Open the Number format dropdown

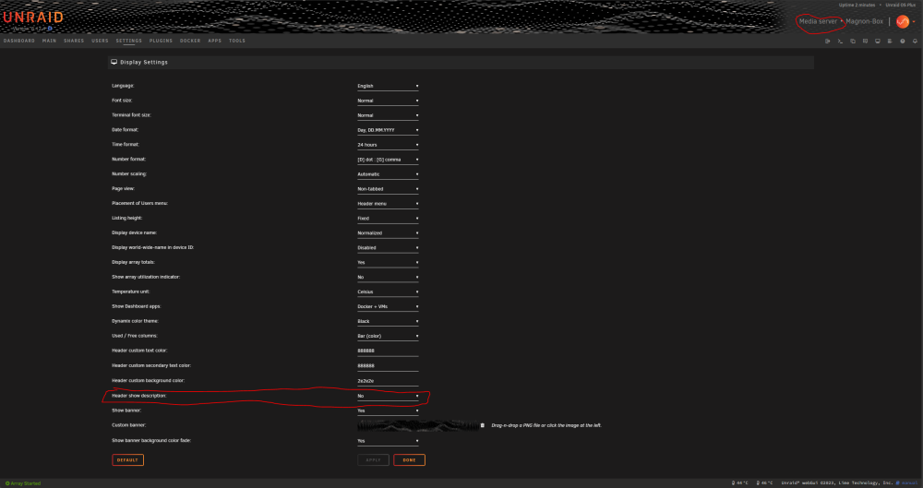pos(388,160)
